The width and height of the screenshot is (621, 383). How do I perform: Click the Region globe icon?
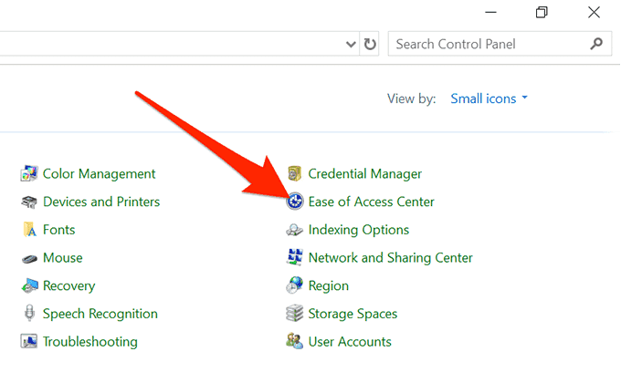point(294,286)
